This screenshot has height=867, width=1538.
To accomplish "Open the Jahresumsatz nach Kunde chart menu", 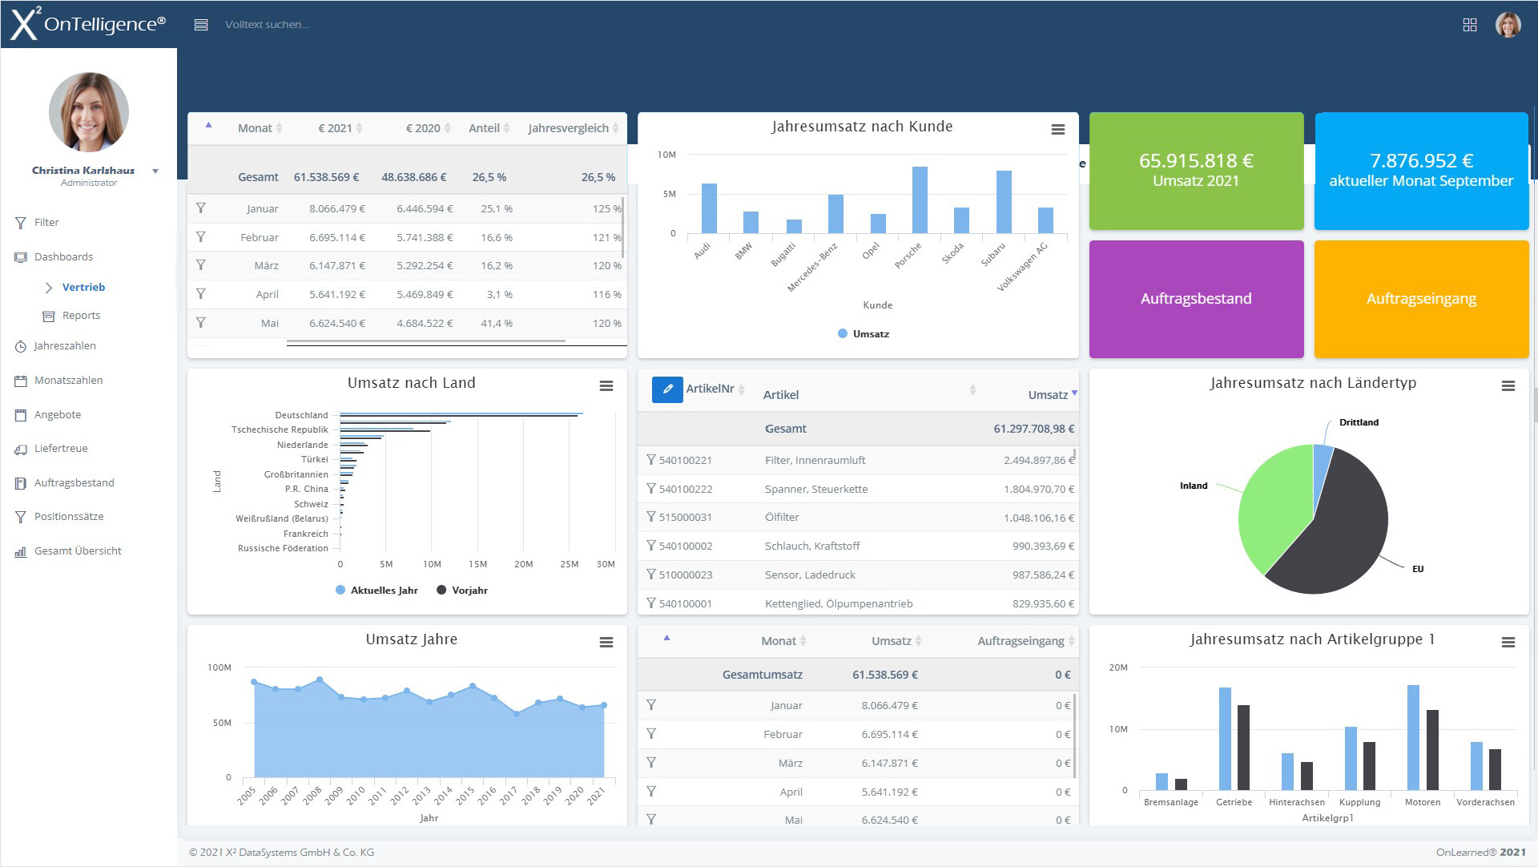I will 1057,130.
